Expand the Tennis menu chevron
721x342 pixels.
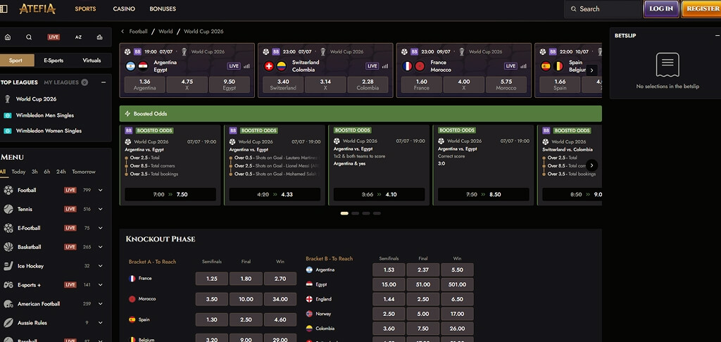click(x=100, y=209)
